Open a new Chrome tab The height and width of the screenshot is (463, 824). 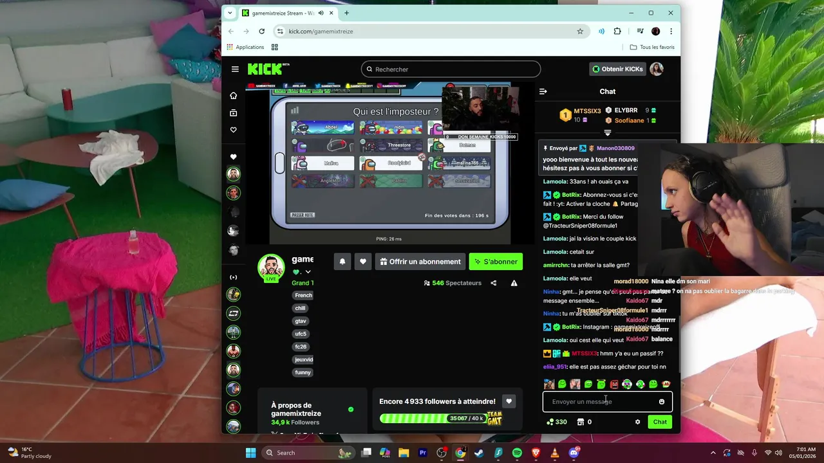(x=346, y=13)
